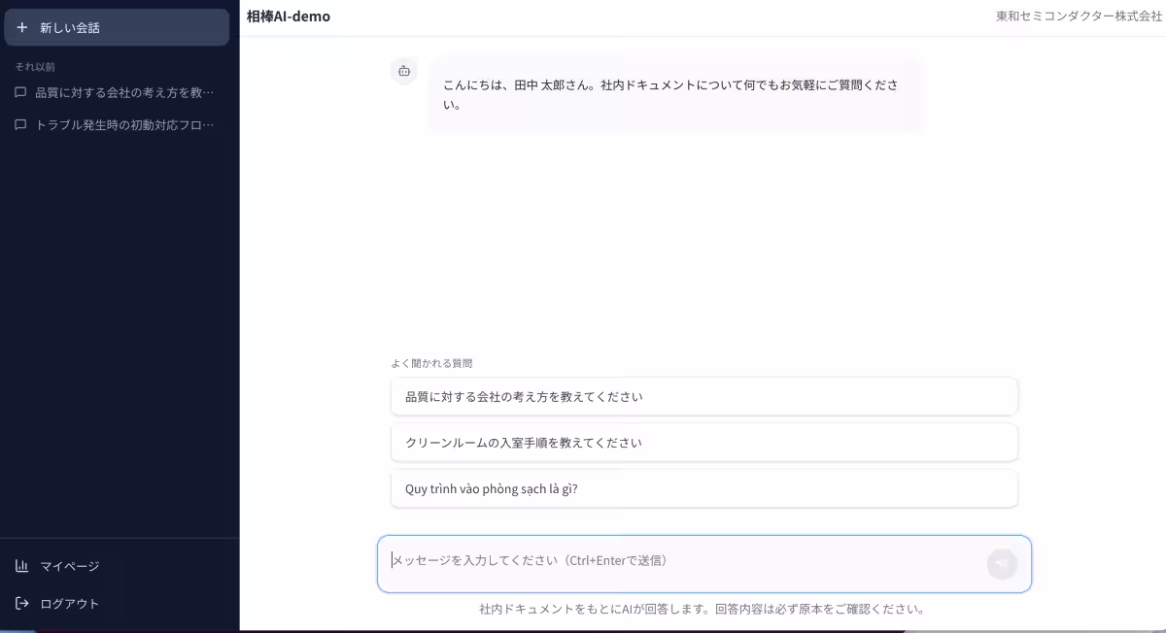Click the 相棒AI-demo title in header
The width and height of the screenshot is (1166, 633).
[289, 17]
